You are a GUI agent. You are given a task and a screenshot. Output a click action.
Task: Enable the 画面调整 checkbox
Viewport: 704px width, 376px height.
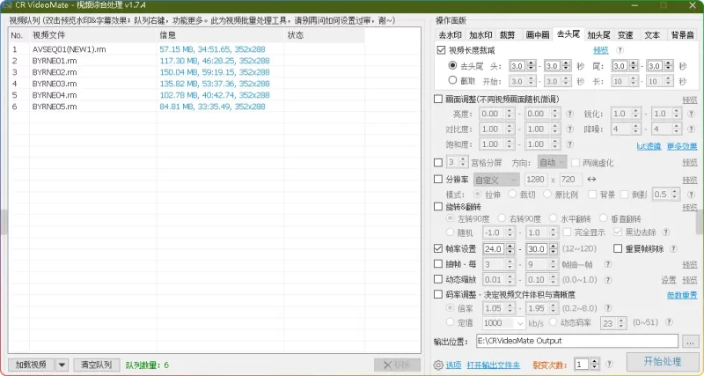[438, 100]
